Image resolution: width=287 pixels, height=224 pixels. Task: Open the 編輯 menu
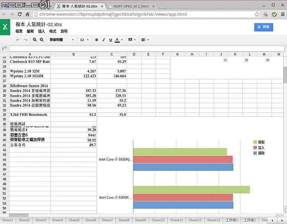coord(30,31)
